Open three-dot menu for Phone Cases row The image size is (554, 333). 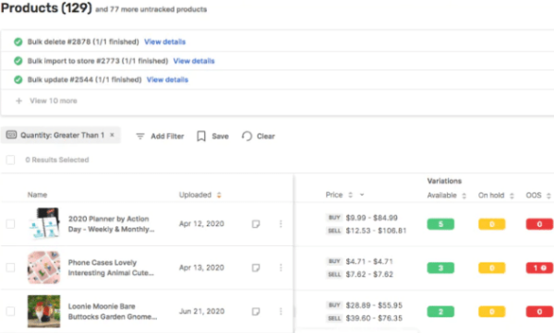pyautogui.click(x=281, y=268)
